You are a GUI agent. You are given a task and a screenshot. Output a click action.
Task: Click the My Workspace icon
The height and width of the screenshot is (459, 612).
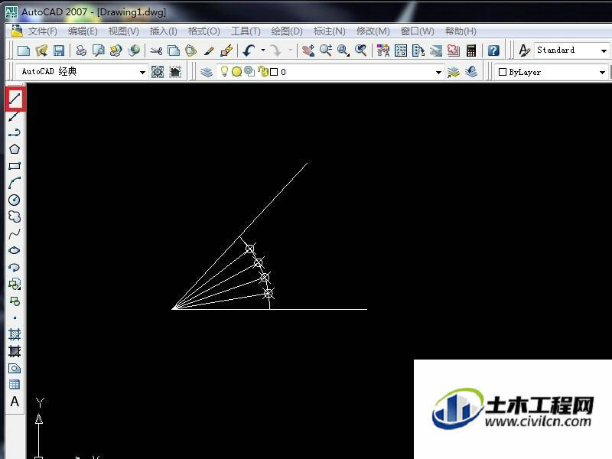[x=175, y=72]
